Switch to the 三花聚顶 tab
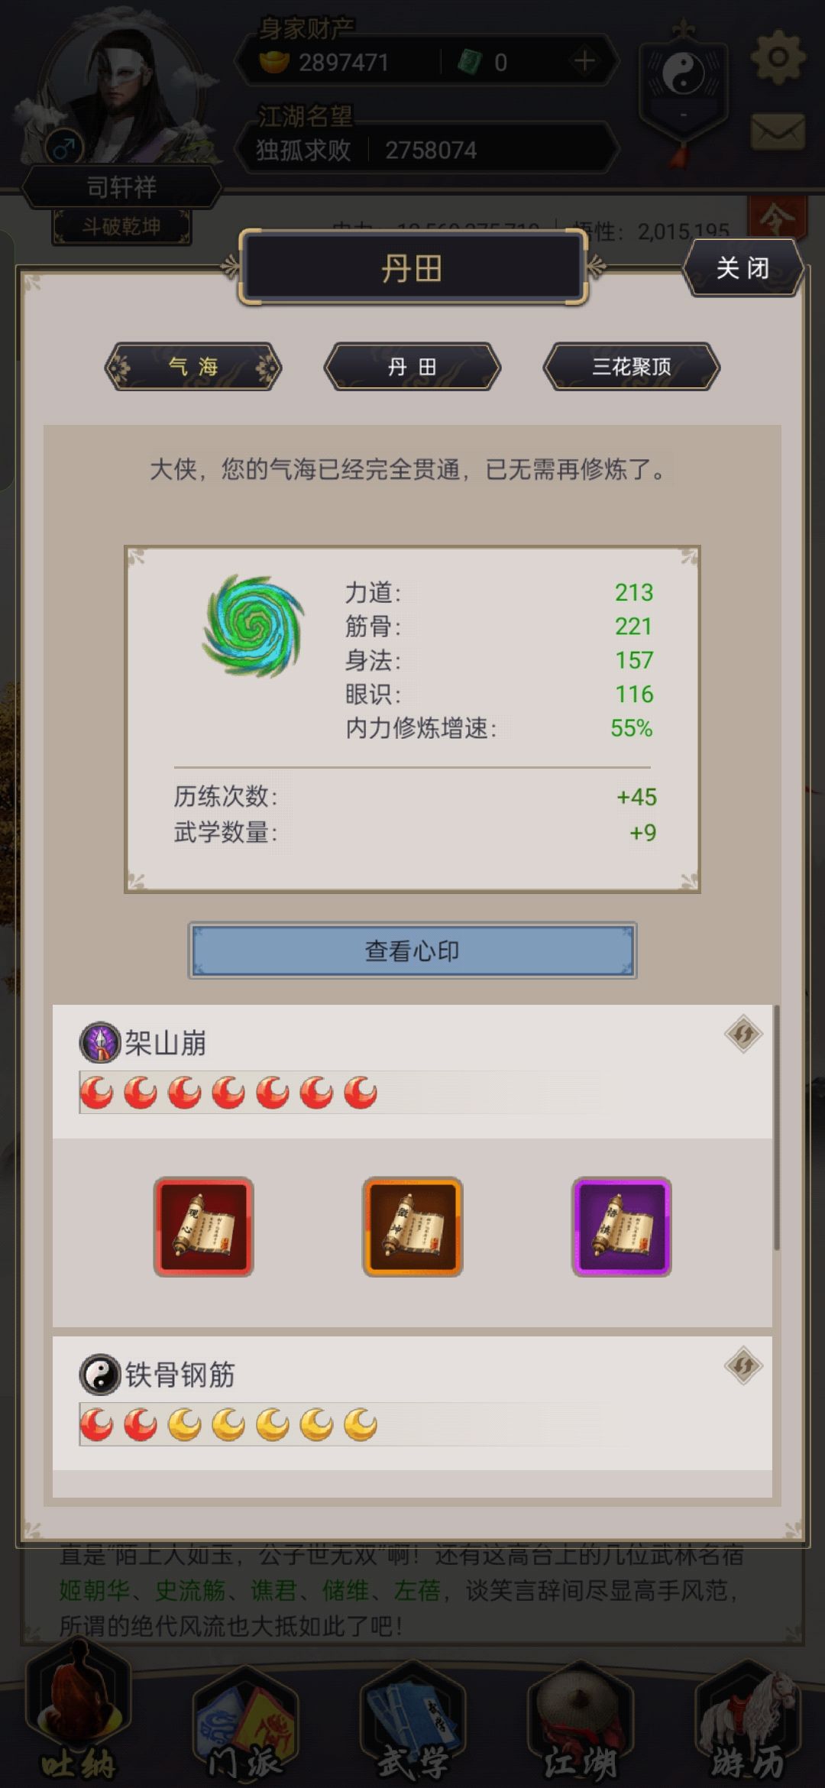Screen dimensions: 825x1788 pyautogui.click(x=631, y=367)
